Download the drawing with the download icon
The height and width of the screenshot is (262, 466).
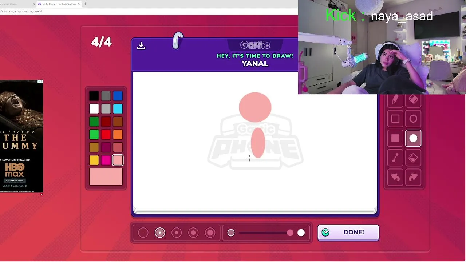click(141, 46)
